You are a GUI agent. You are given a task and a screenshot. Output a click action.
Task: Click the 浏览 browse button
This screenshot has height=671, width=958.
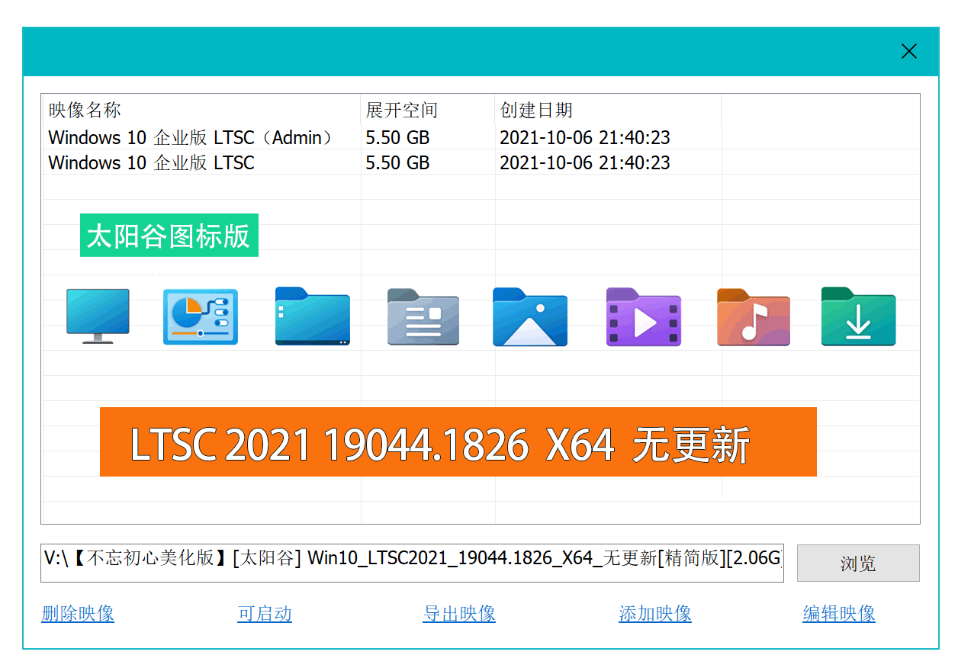[858, 563]
